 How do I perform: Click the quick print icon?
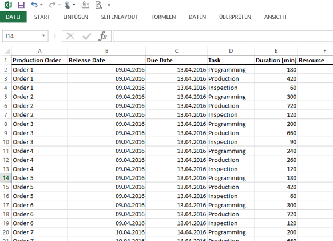[85, 5]
